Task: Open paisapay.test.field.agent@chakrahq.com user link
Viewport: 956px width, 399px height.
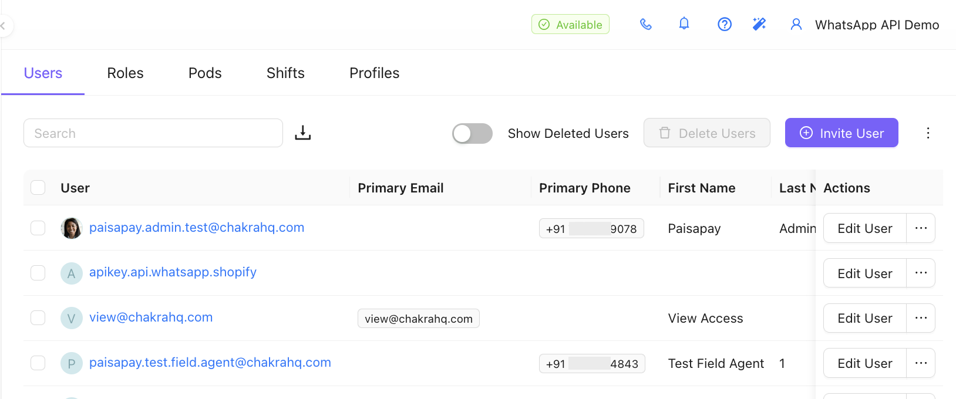Action: pyautogui.click(x=210, y=362)
